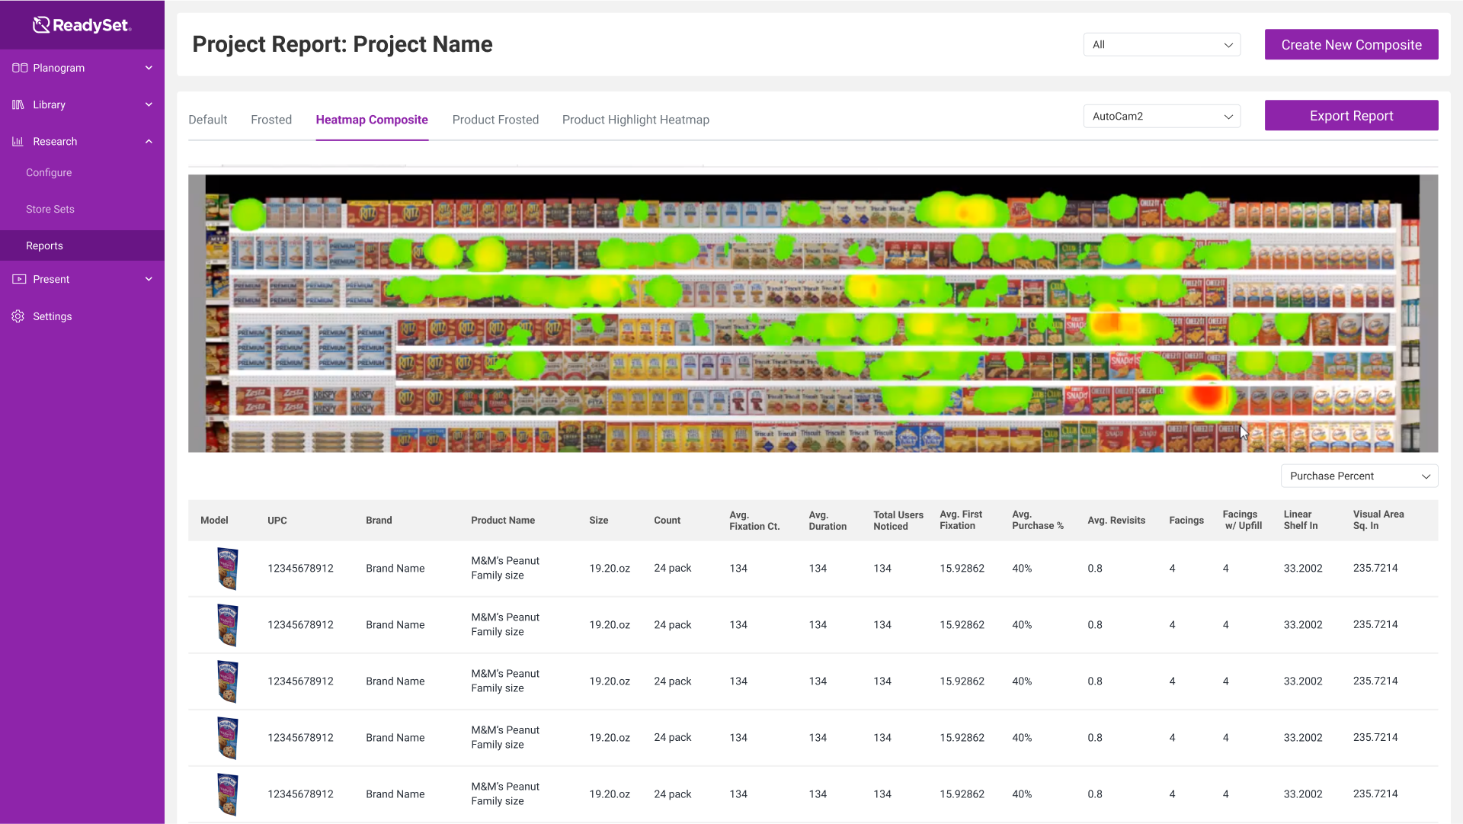Open the AutoCam2 camera dropdown

pyautogui.click(x=1162, y=116)
